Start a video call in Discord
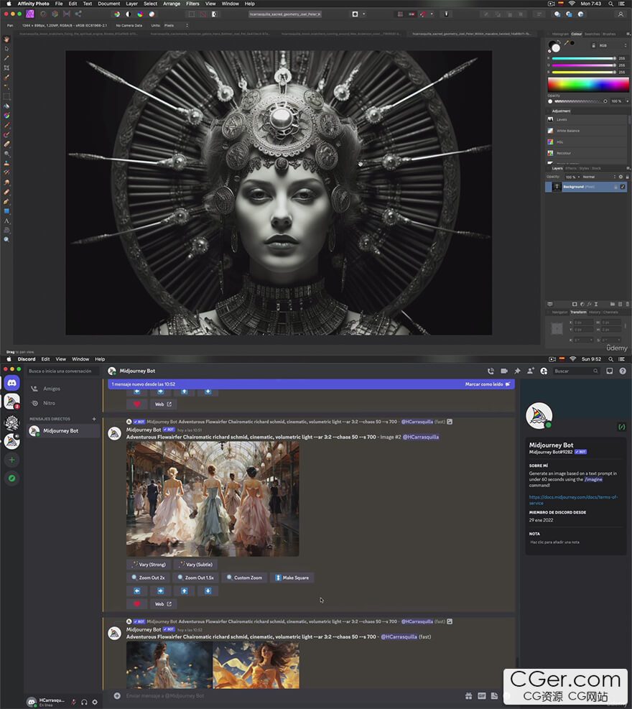Screen dimensions: 632x709 pos(504,371)
